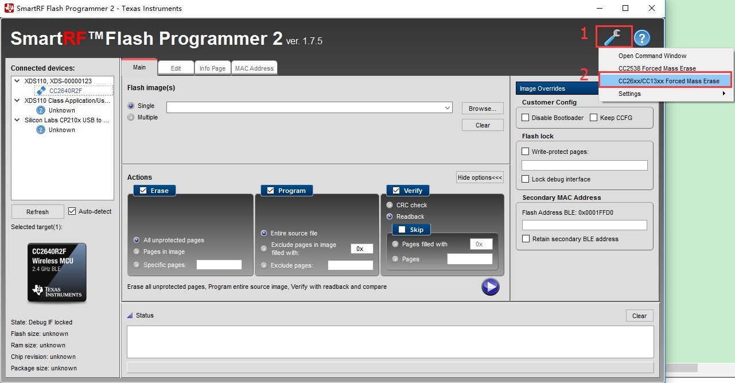
Task: Click the Chip revision: unknown text
Action: [44, 357]
